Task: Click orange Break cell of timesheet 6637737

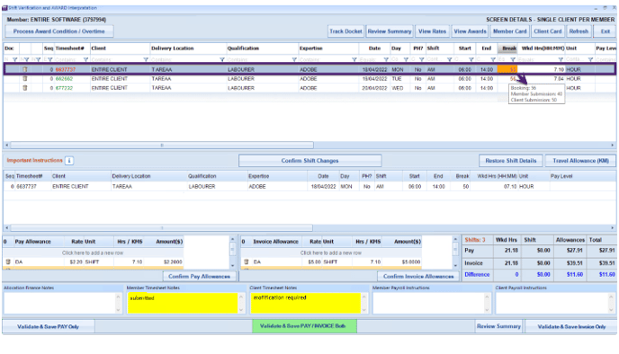Action: click(507, 69)
